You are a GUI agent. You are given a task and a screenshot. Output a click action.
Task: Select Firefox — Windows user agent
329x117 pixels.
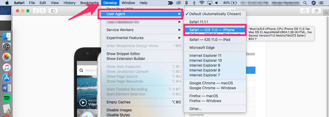215,101
